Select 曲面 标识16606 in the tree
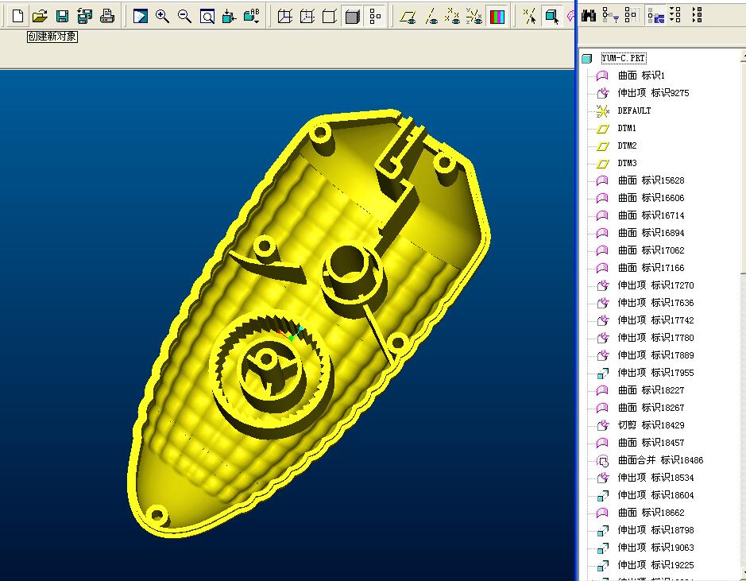The width and height of the screenshot is (746, 581). click(x=651, y=198)
